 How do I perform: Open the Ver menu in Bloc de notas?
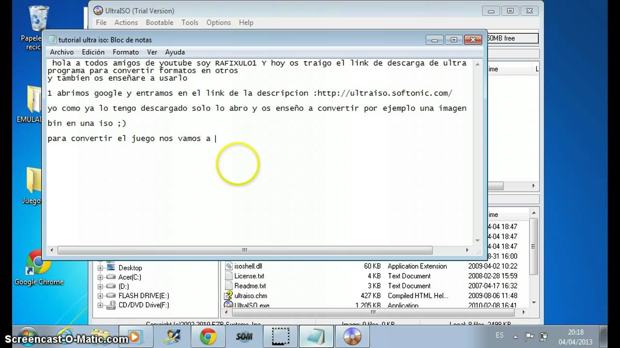click(x=152, y=52)
